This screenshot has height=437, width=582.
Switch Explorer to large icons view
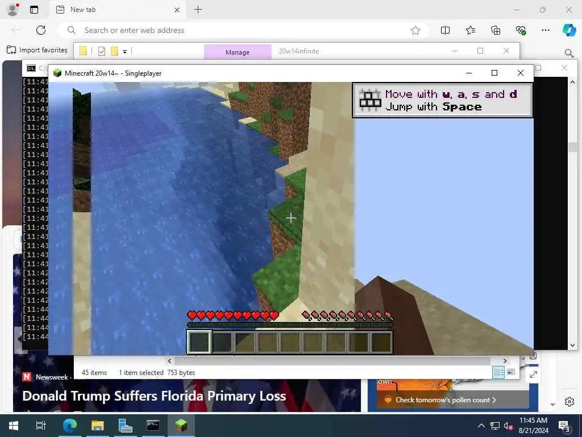click(511, 372)
